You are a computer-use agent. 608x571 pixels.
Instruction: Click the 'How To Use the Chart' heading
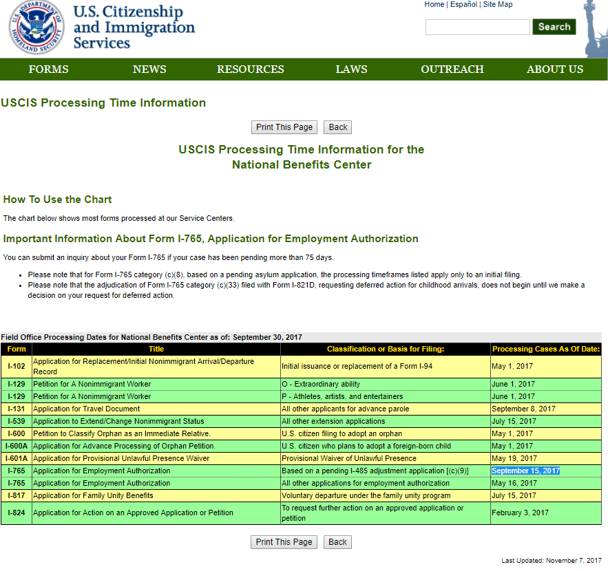(57, 200)
